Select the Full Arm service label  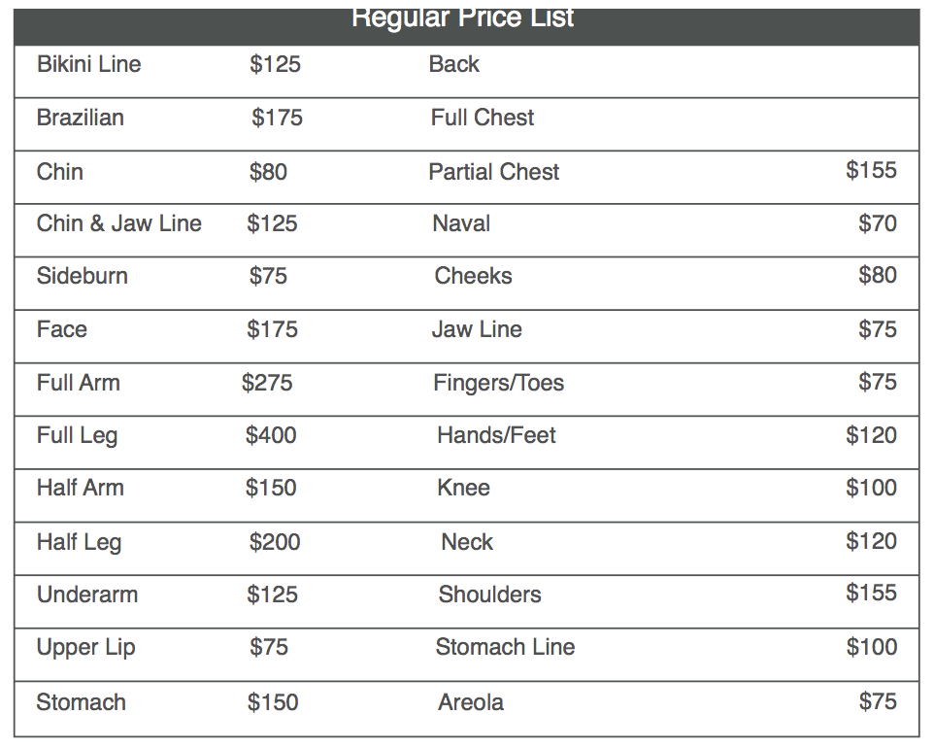(x=79, y=383)
